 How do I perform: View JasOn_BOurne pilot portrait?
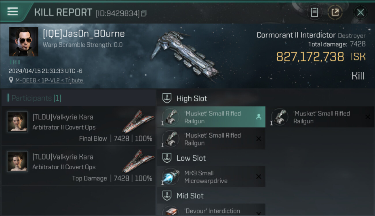(x=24, y=42)
